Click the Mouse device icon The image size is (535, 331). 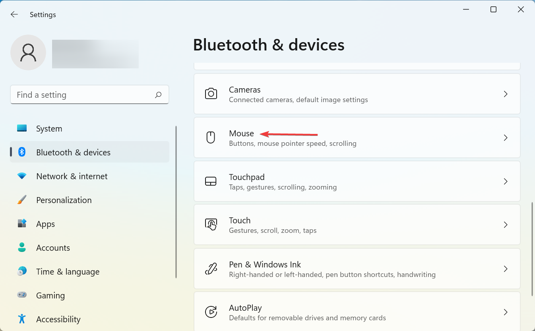coord(211,137)
